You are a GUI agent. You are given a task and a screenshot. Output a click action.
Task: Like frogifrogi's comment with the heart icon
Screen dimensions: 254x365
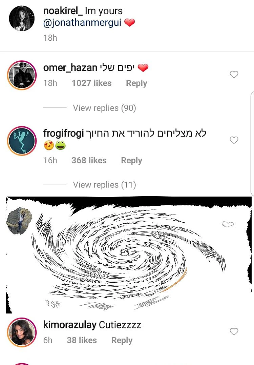(234, 140)
